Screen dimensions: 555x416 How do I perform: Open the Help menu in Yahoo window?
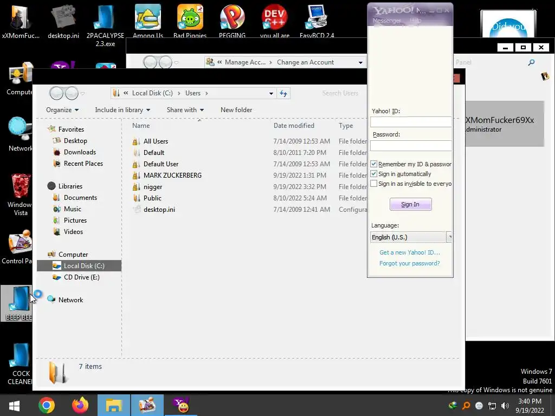(416, 21)
